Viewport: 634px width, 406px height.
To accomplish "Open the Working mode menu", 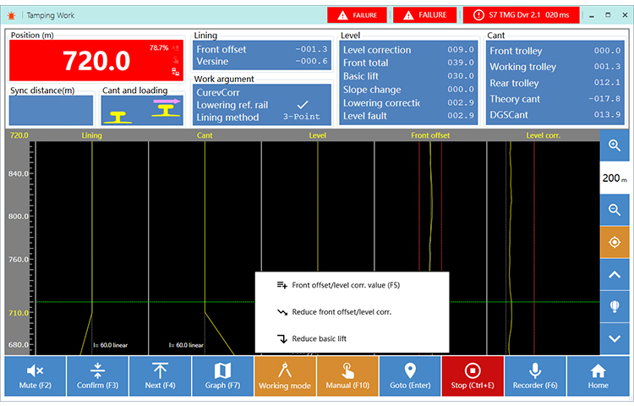I will coord(285,376).
